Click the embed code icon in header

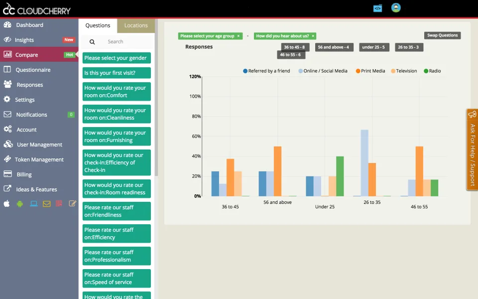pyautogui.click(x=377, y=8)
